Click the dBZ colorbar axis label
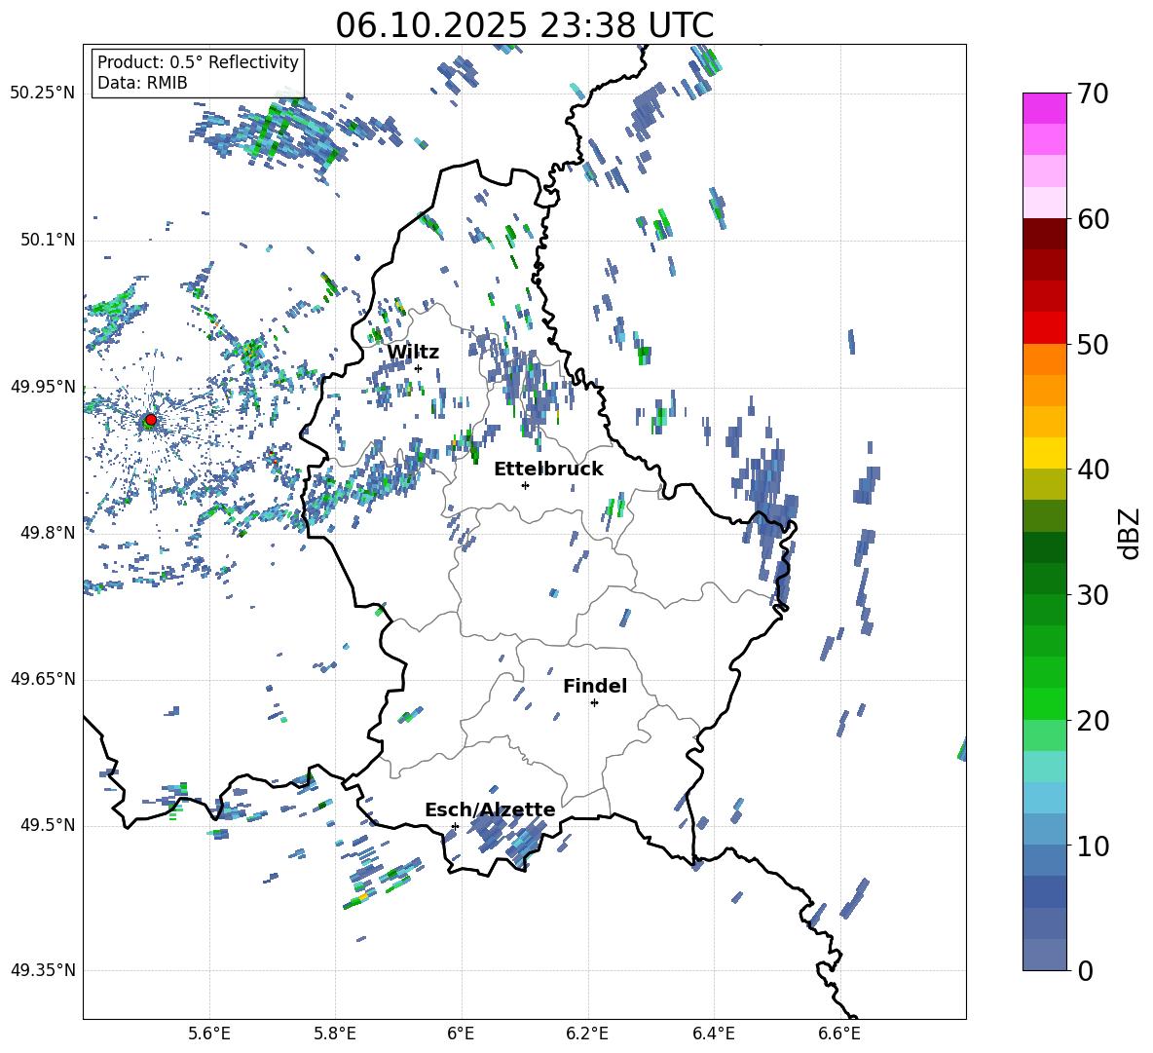The image size is (1153, 1053). 1130,533
